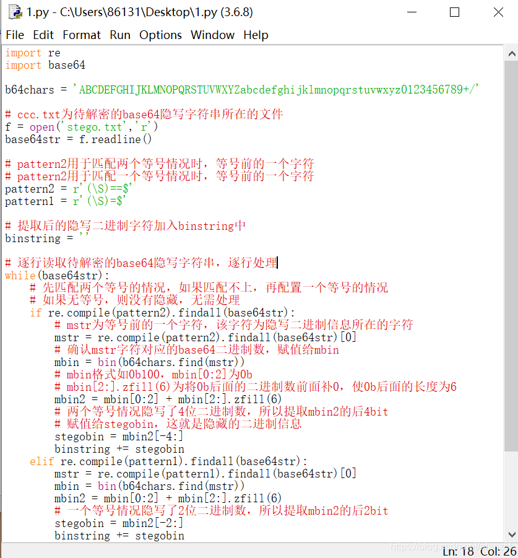The image size is (518, 558).
Task: Open the Edit menu
Action: [43, 35]
